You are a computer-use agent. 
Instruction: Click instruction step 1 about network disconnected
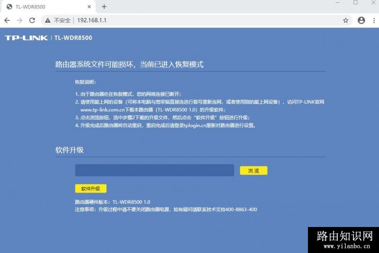[128, 94]
